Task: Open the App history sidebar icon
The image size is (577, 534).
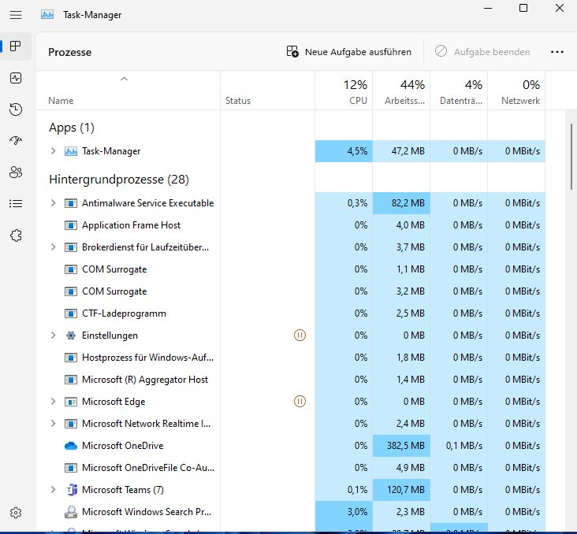Action: click(16, 109)
